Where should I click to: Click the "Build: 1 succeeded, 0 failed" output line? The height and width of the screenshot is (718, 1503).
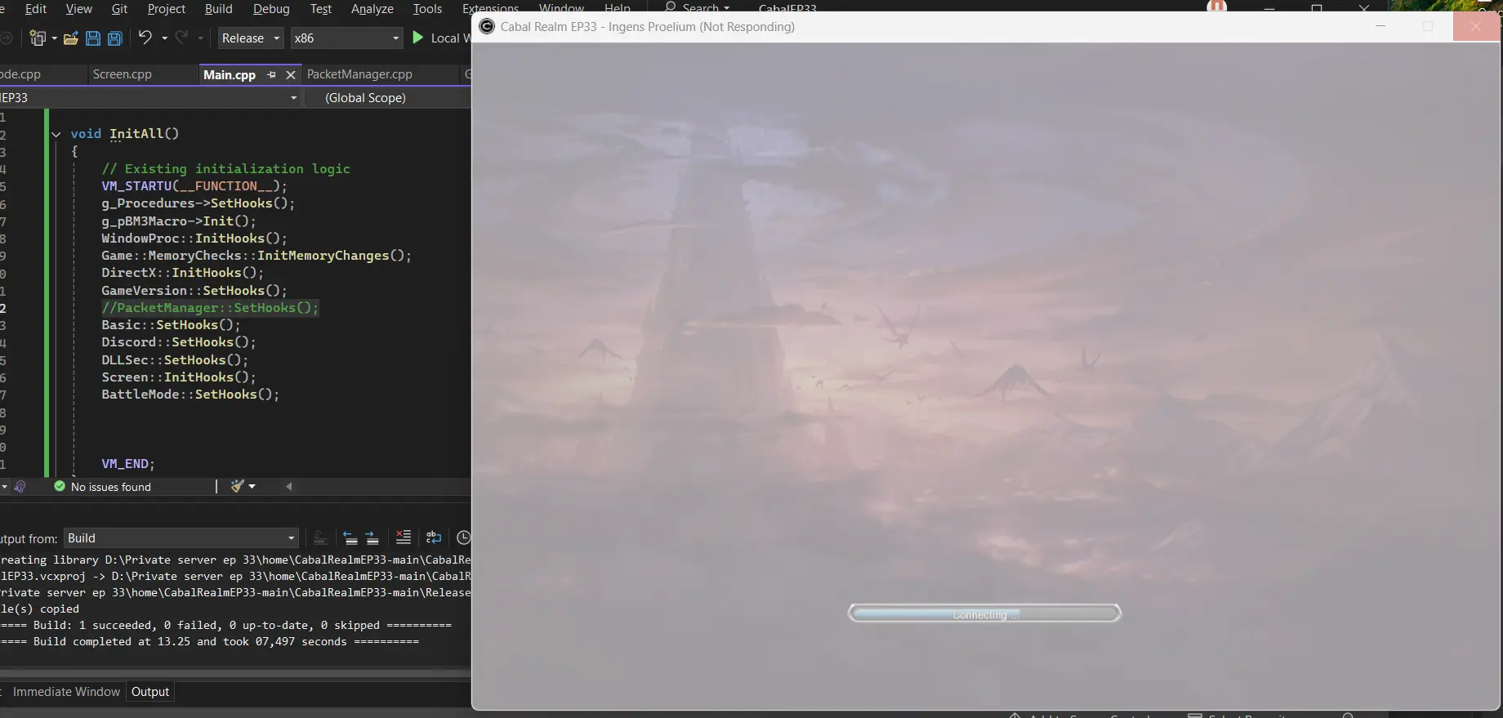[226, 625]
